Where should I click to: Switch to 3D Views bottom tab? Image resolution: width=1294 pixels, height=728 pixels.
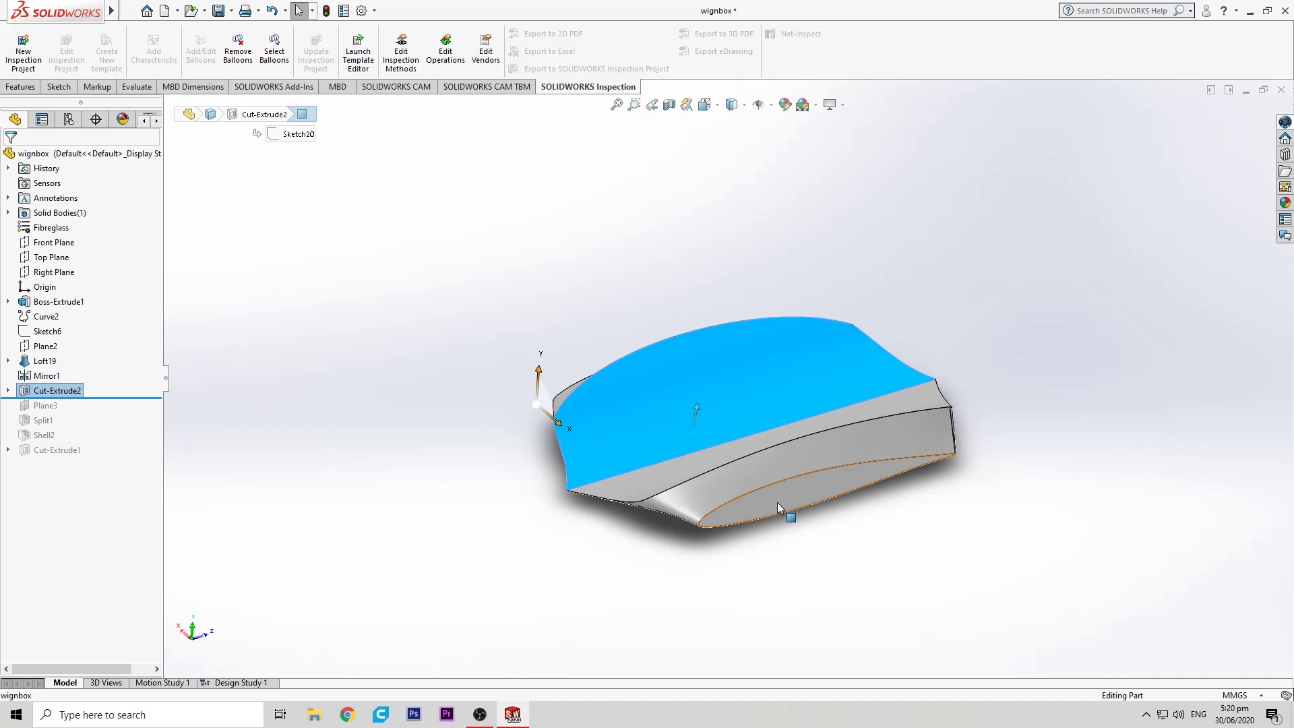106,683
